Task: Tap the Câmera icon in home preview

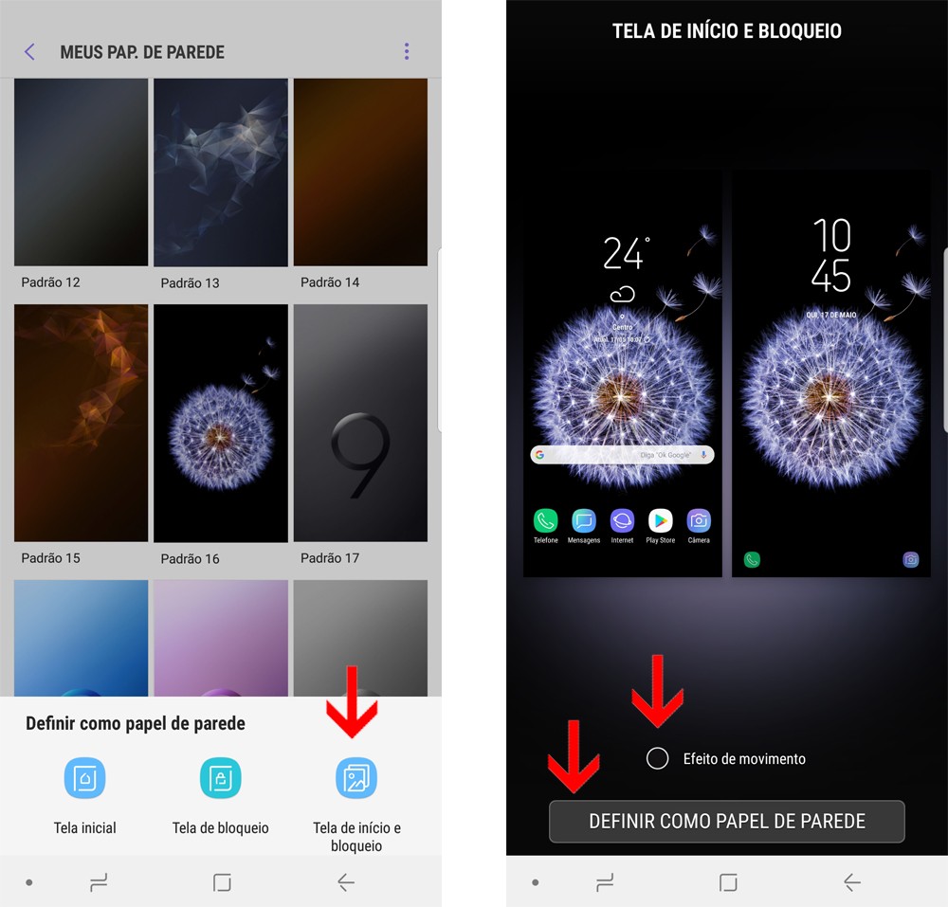Action: (699, 520)
